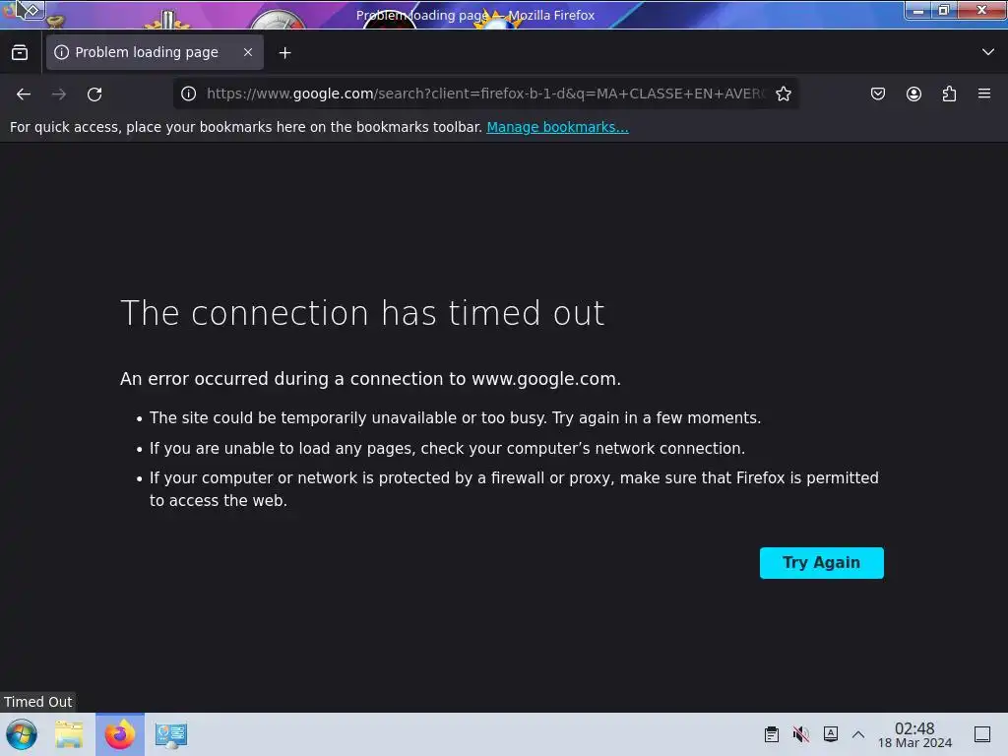
Task: Click the show desktop button
Action: pyautogui.click(x=982, y=734)
